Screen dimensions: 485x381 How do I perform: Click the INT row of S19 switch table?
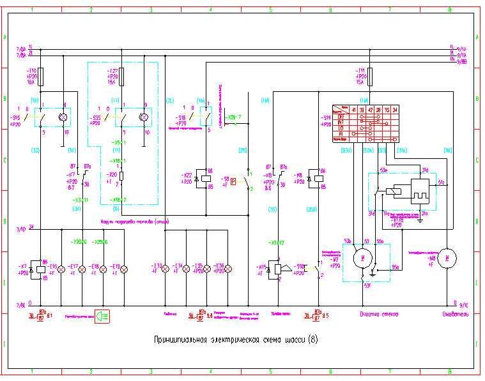pyautogui.click(x=366, y=123)
